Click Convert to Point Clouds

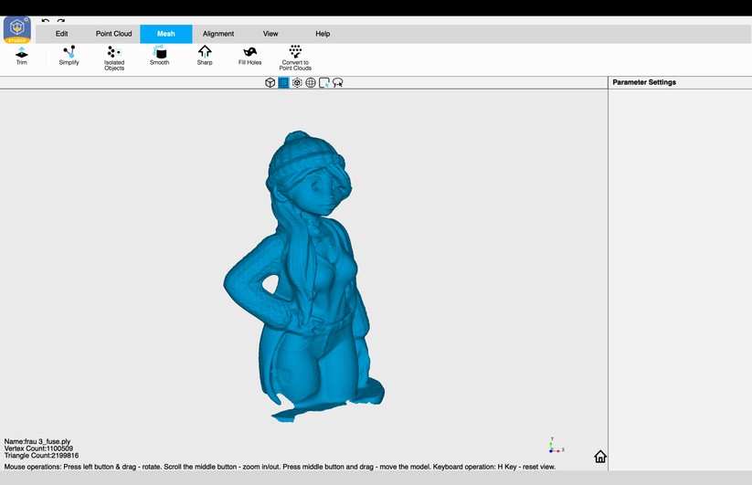[x=295, y=57]
